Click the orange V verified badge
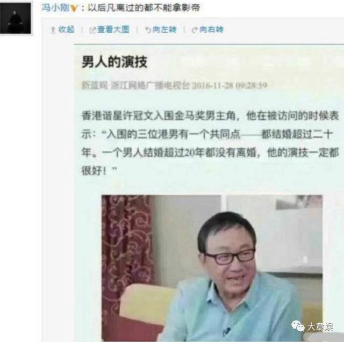The height and width of the screenshot is (342, 344). (74, 9)
